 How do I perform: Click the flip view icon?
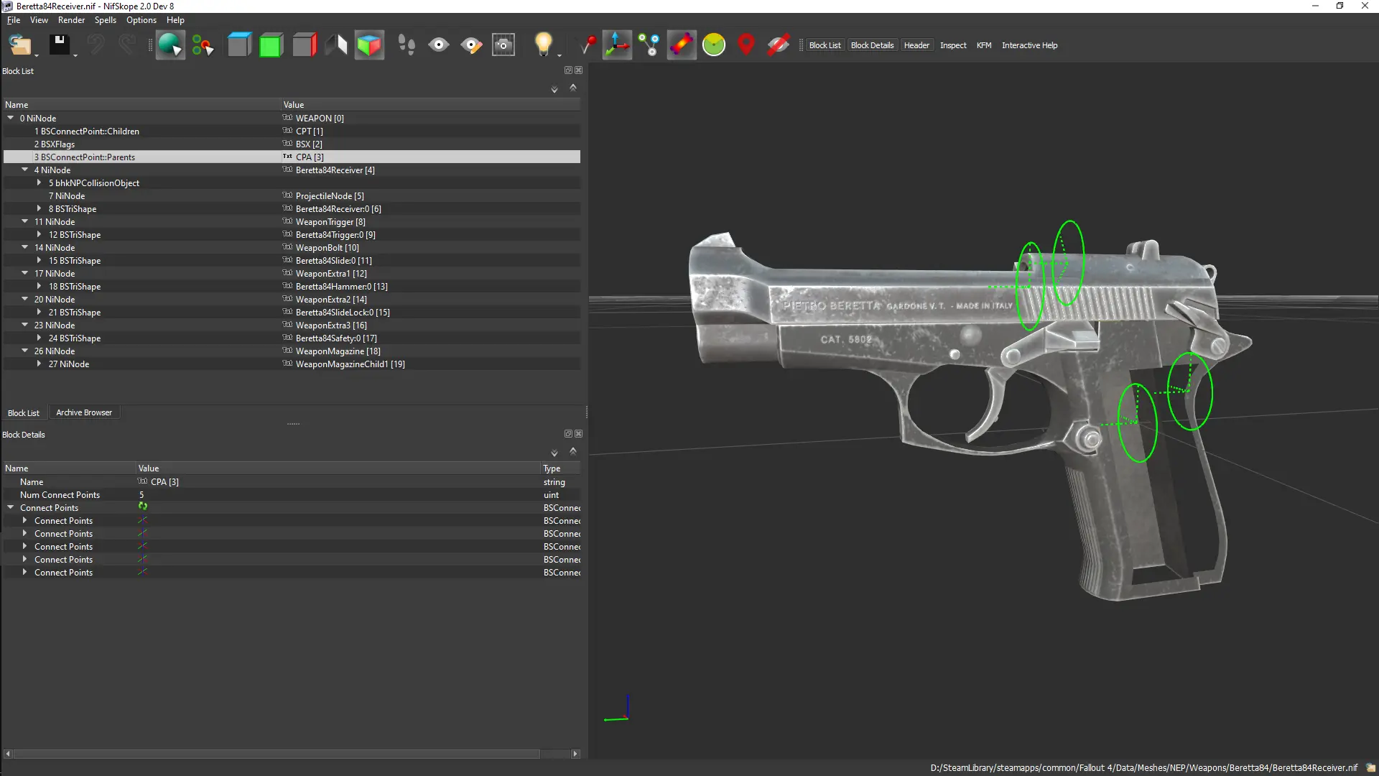click(x=336, y=45)
